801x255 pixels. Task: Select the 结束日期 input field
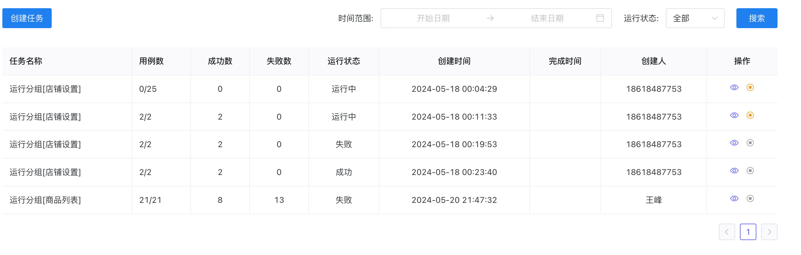(547, 18)
